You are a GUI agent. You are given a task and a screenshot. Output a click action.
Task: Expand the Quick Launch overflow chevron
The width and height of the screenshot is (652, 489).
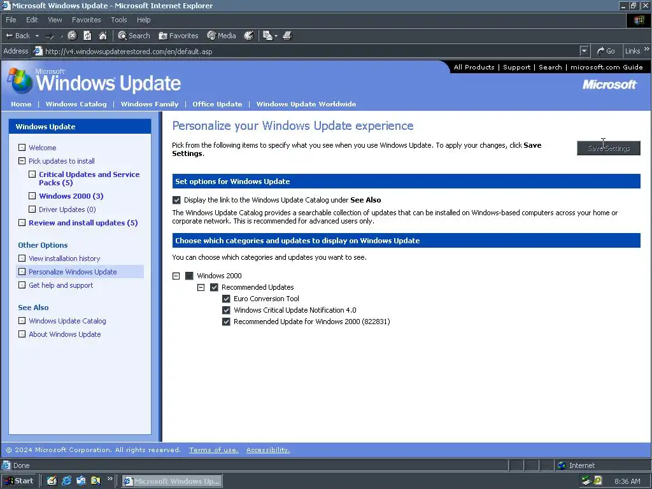pyautogui.click(x=110, y=479)
